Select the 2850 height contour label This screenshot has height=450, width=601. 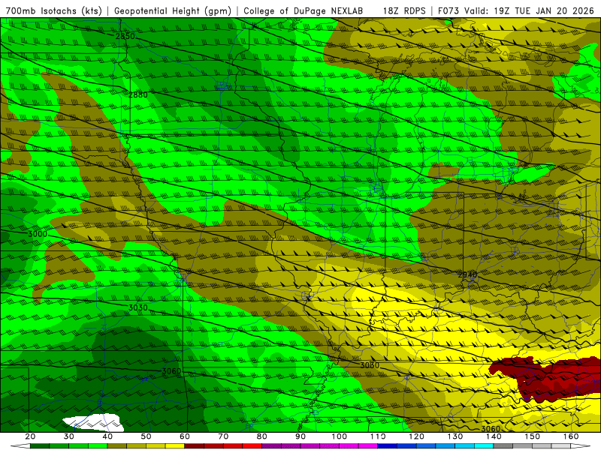[x=125, y=36]
